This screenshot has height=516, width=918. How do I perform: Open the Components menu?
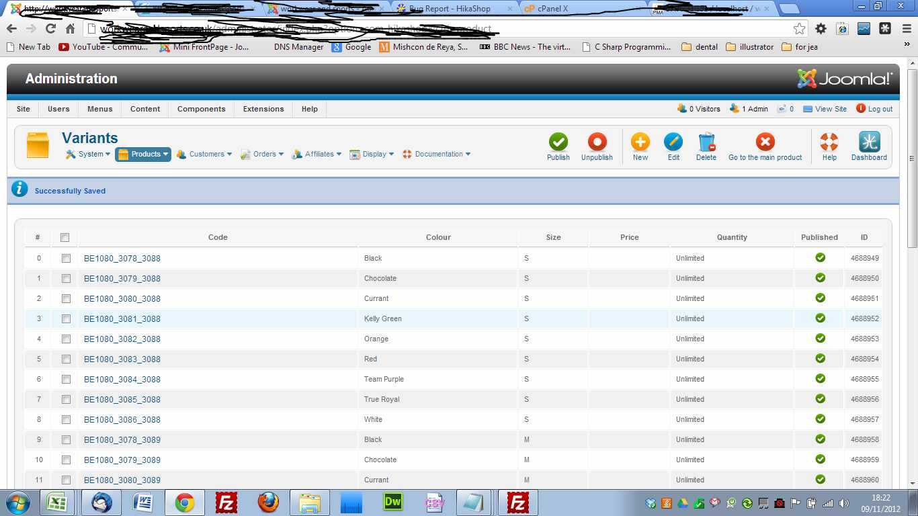coord(202,109)
